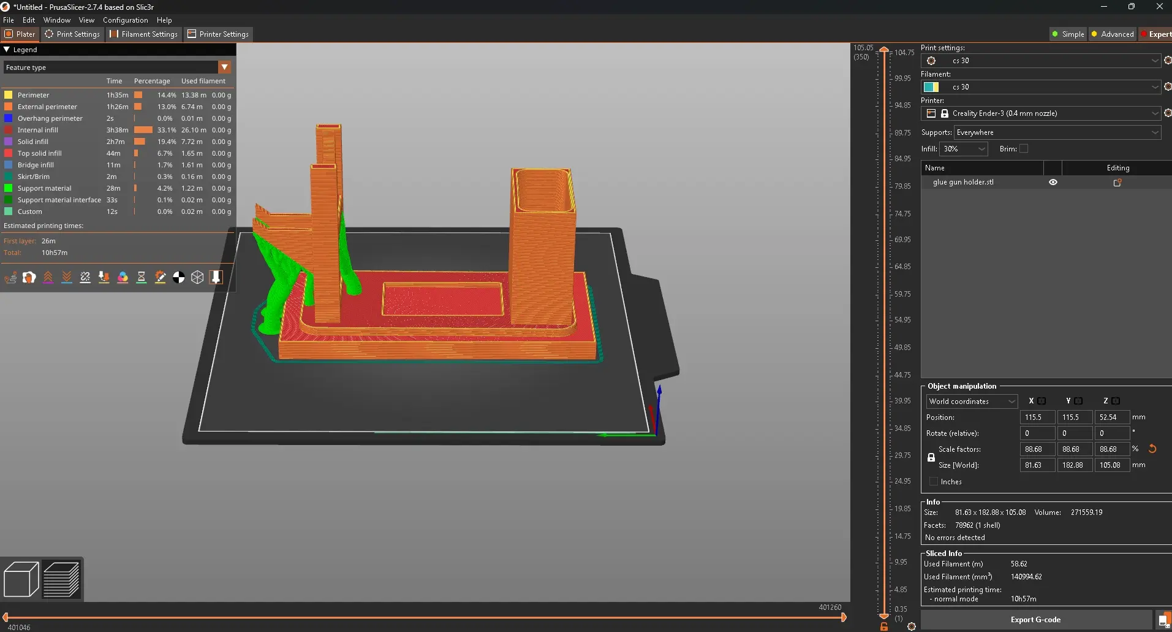
Task: Click vertical slider one-layer lock icon
Action: (x=884, y=626)
